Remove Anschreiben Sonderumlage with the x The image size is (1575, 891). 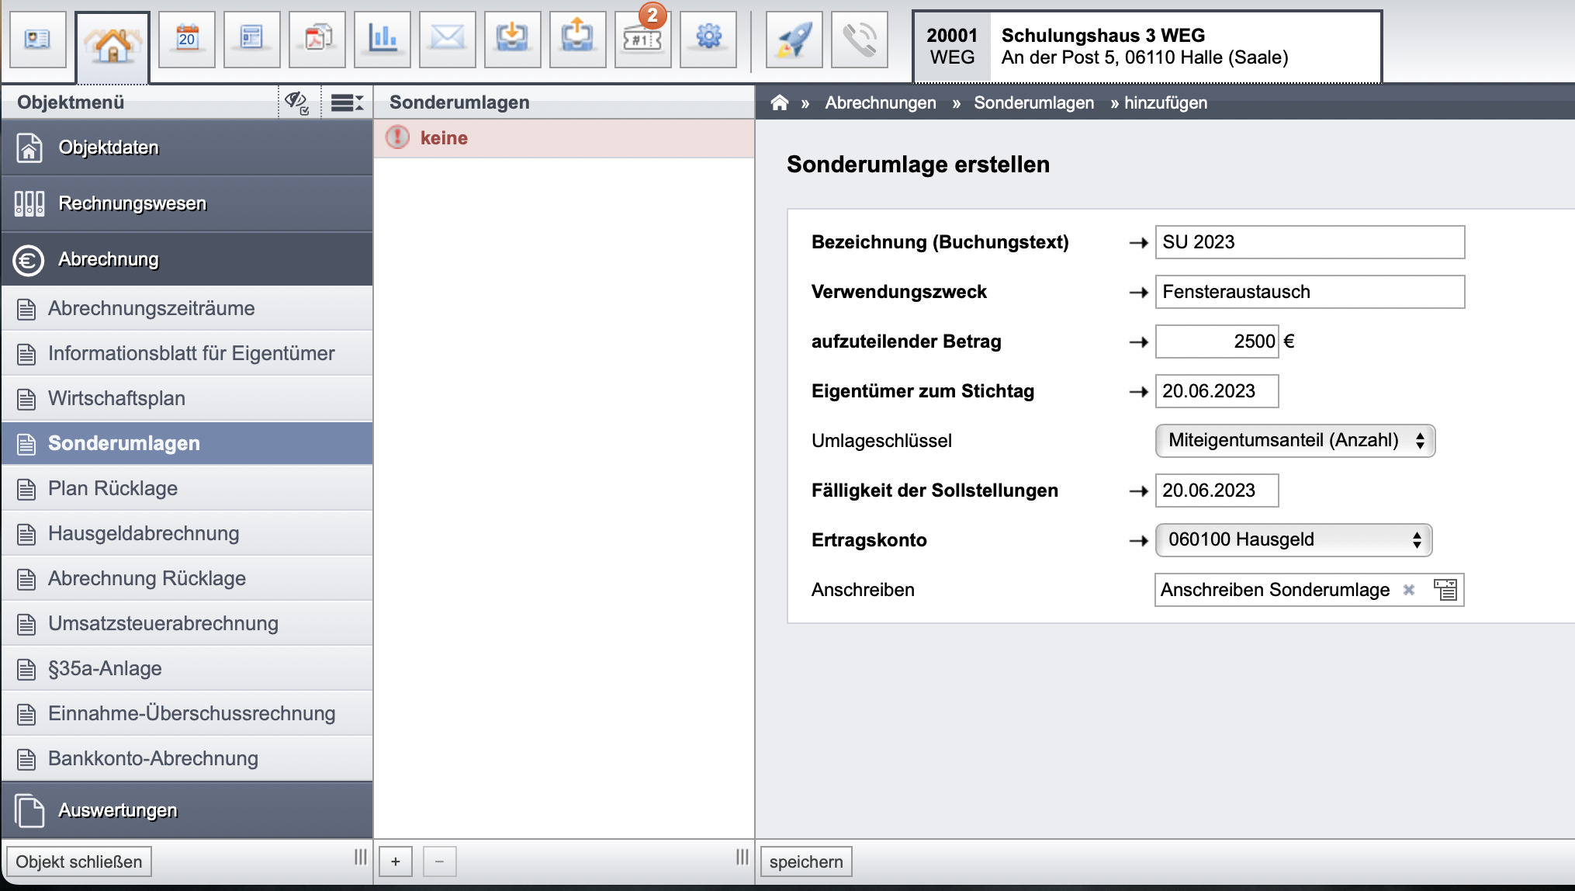(x=1409, y=590)
